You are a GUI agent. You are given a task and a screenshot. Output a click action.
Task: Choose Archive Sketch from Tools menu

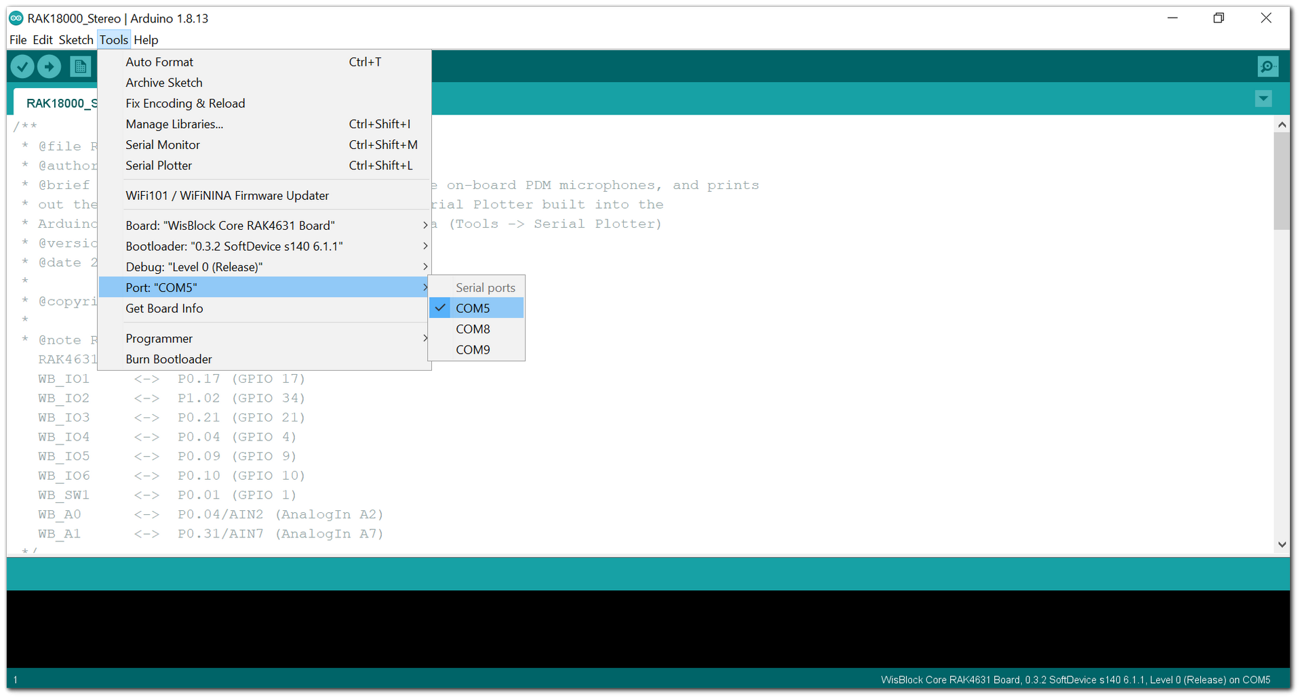coord(264,83)
